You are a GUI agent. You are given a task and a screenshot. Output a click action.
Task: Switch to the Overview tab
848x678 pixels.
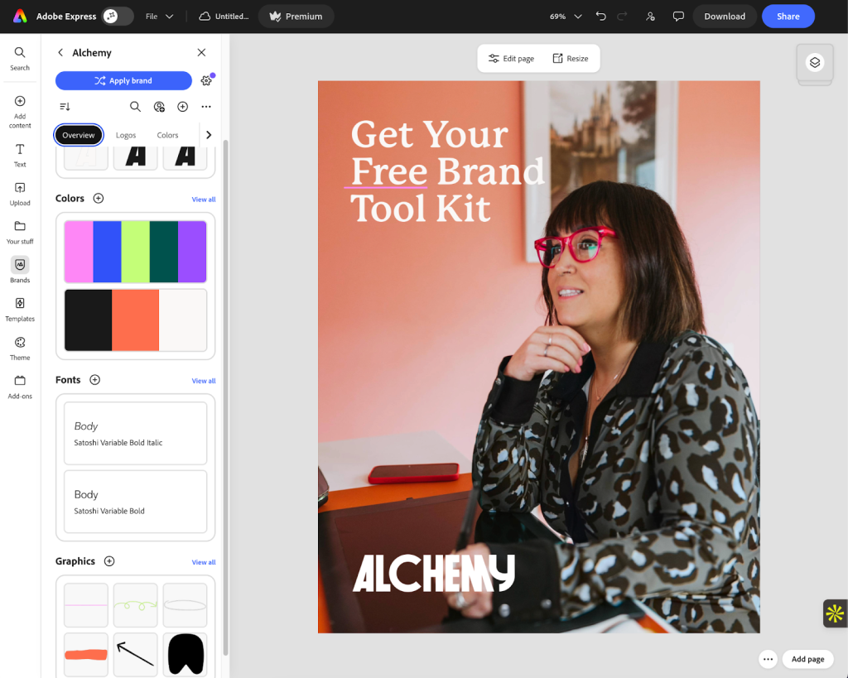[x=79, y=135]
